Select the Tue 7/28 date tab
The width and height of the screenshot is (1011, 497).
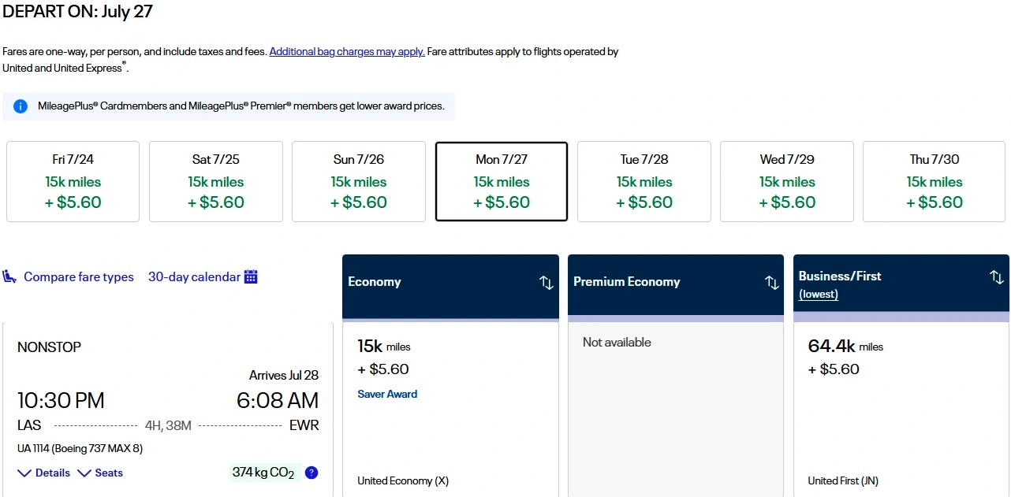point(644,181)
